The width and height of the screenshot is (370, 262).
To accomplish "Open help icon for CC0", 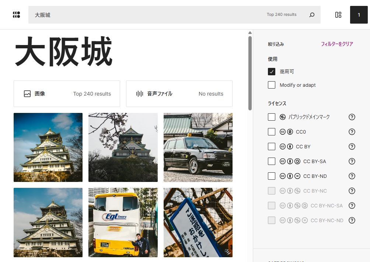I will (x=352, y=132).
